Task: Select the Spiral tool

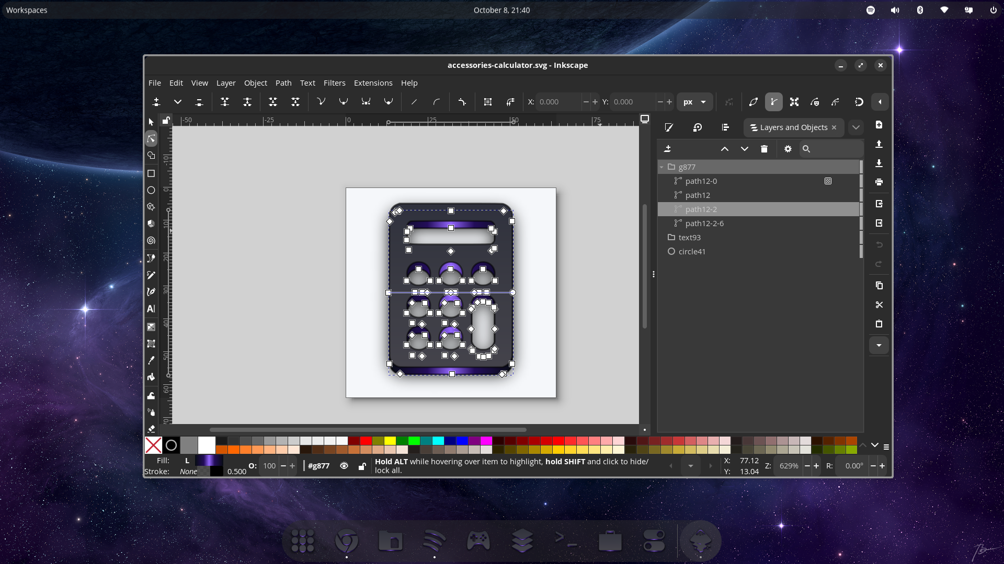Action: (x=151, y=241)
